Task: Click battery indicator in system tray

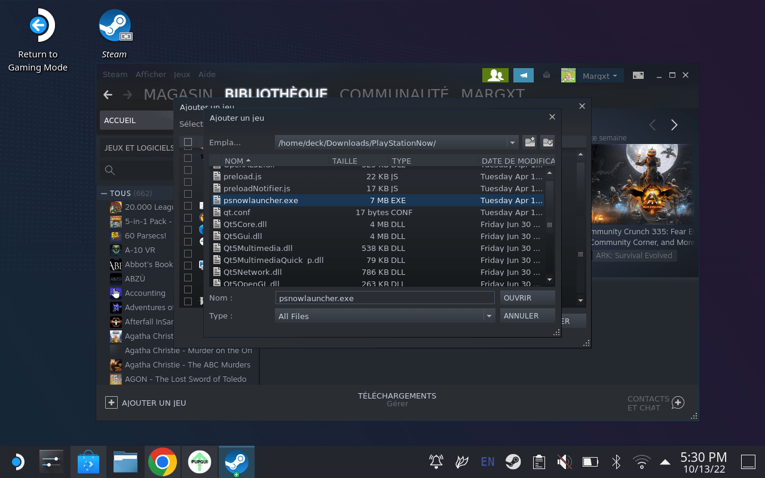Action: (590, 461)
